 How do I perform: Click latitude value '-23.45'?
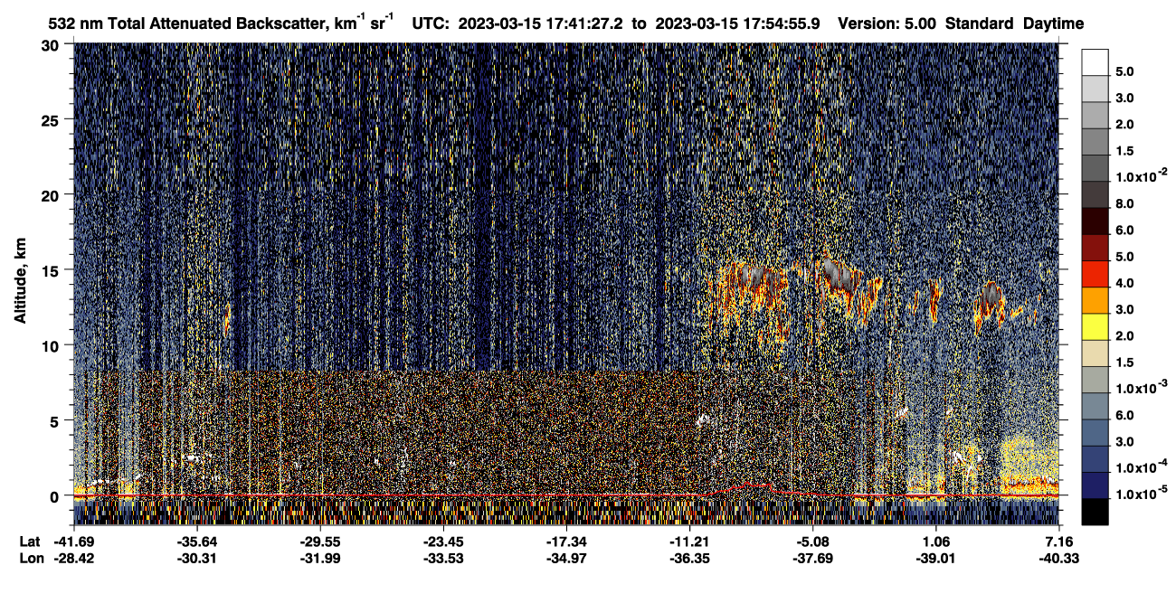click(x=443, y=541)
